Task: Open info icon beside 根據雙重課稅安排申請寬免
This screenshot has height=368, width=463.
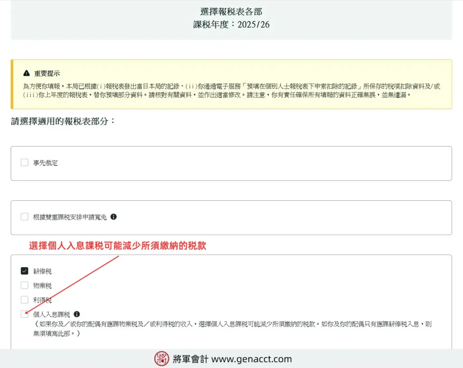Action: [x=113, y=217]
